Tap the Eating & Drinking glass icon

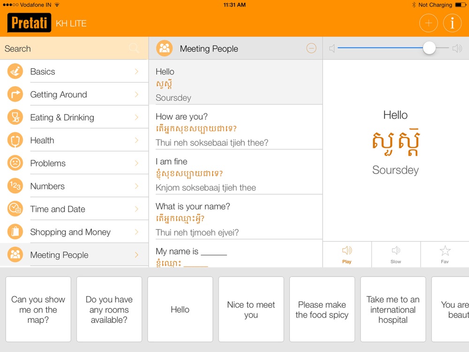tap(15, 117)
